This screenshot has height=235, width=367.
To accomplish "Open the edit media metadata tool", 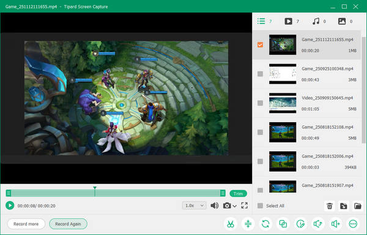I will (300, 224).
